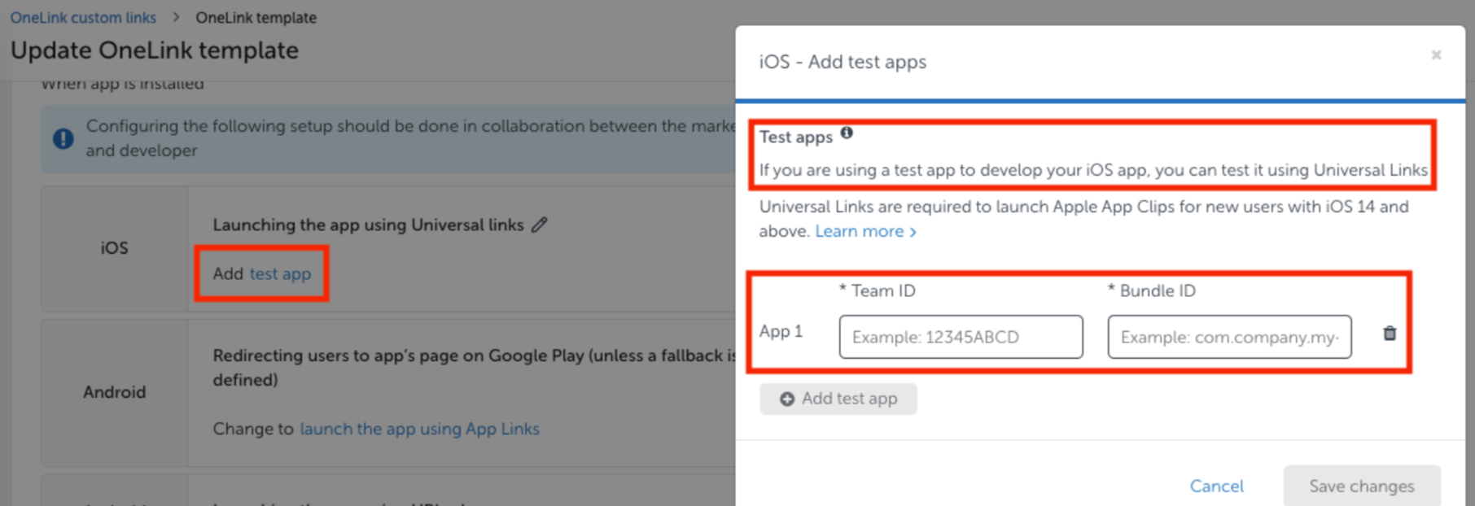
Task: Click the Save changes button
Action: [1361, 486]
